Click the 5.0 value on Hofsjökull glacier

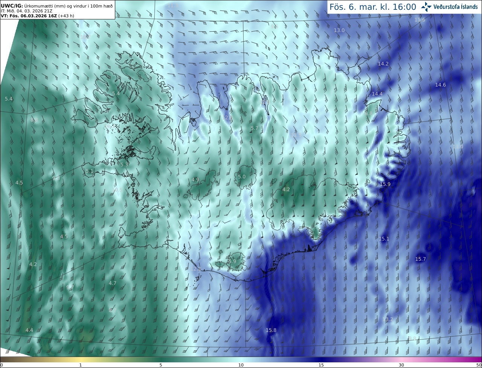click(242, 177)
